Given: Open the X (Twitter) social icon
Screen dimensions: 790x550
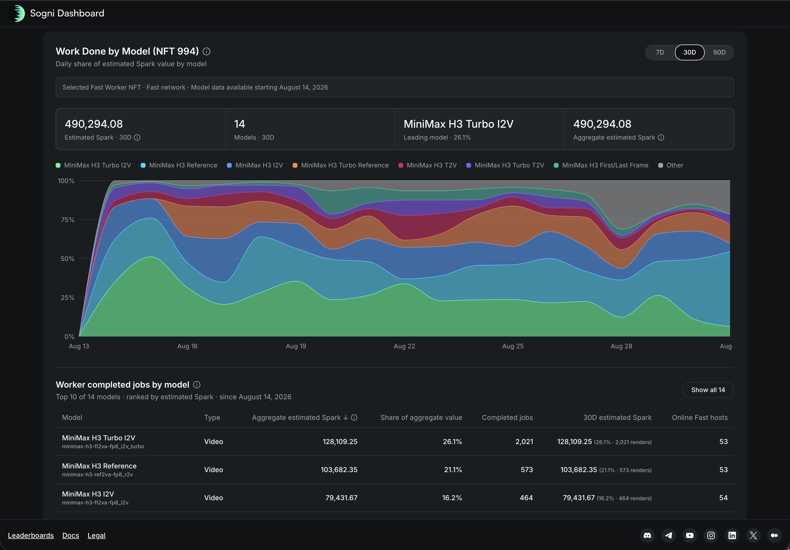Looking at the screenshot, I should click(x=753, y=535).
